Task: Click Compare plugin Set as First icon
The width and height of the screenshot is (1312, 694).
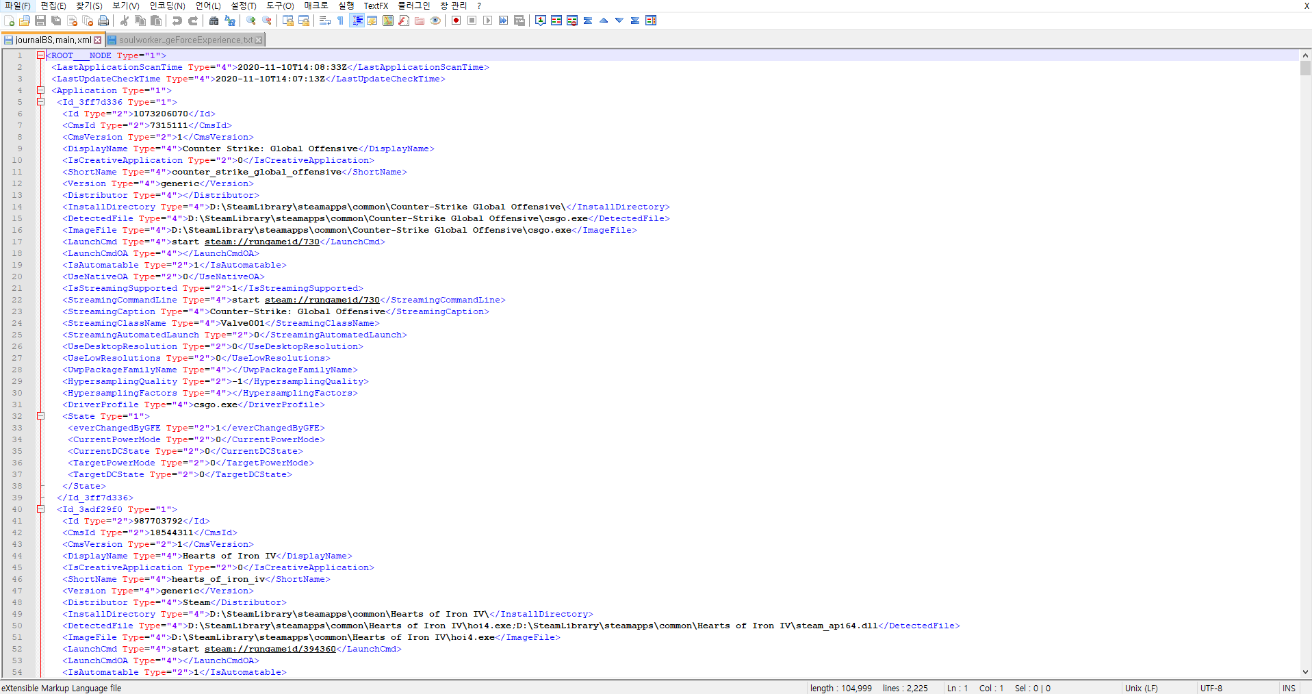Action: tap(541, 21)
